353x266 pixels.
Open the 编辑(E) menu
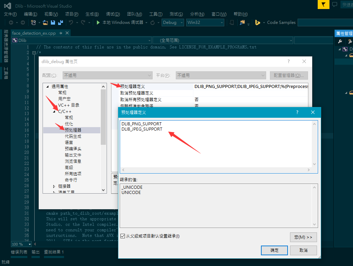coord(30,14)
